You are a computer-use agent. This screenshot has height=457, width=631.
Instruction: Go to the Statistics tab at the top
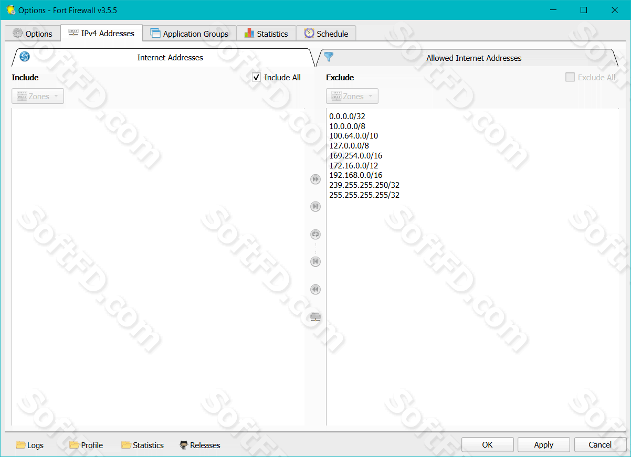(x=266, y=34)
